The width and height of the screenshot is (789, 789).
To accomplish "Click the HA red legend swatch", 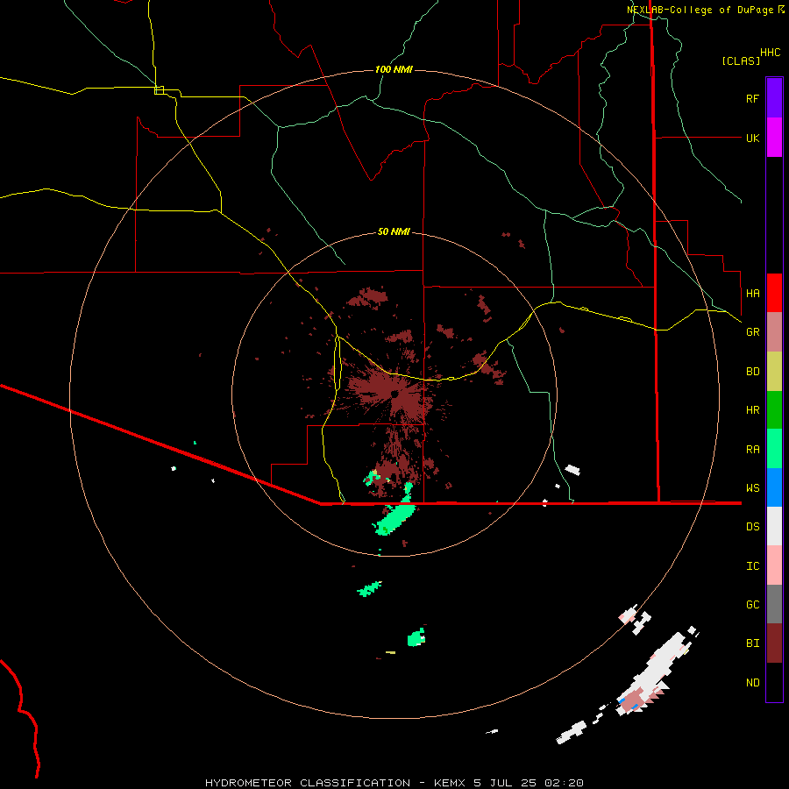I will click(774, 293).
